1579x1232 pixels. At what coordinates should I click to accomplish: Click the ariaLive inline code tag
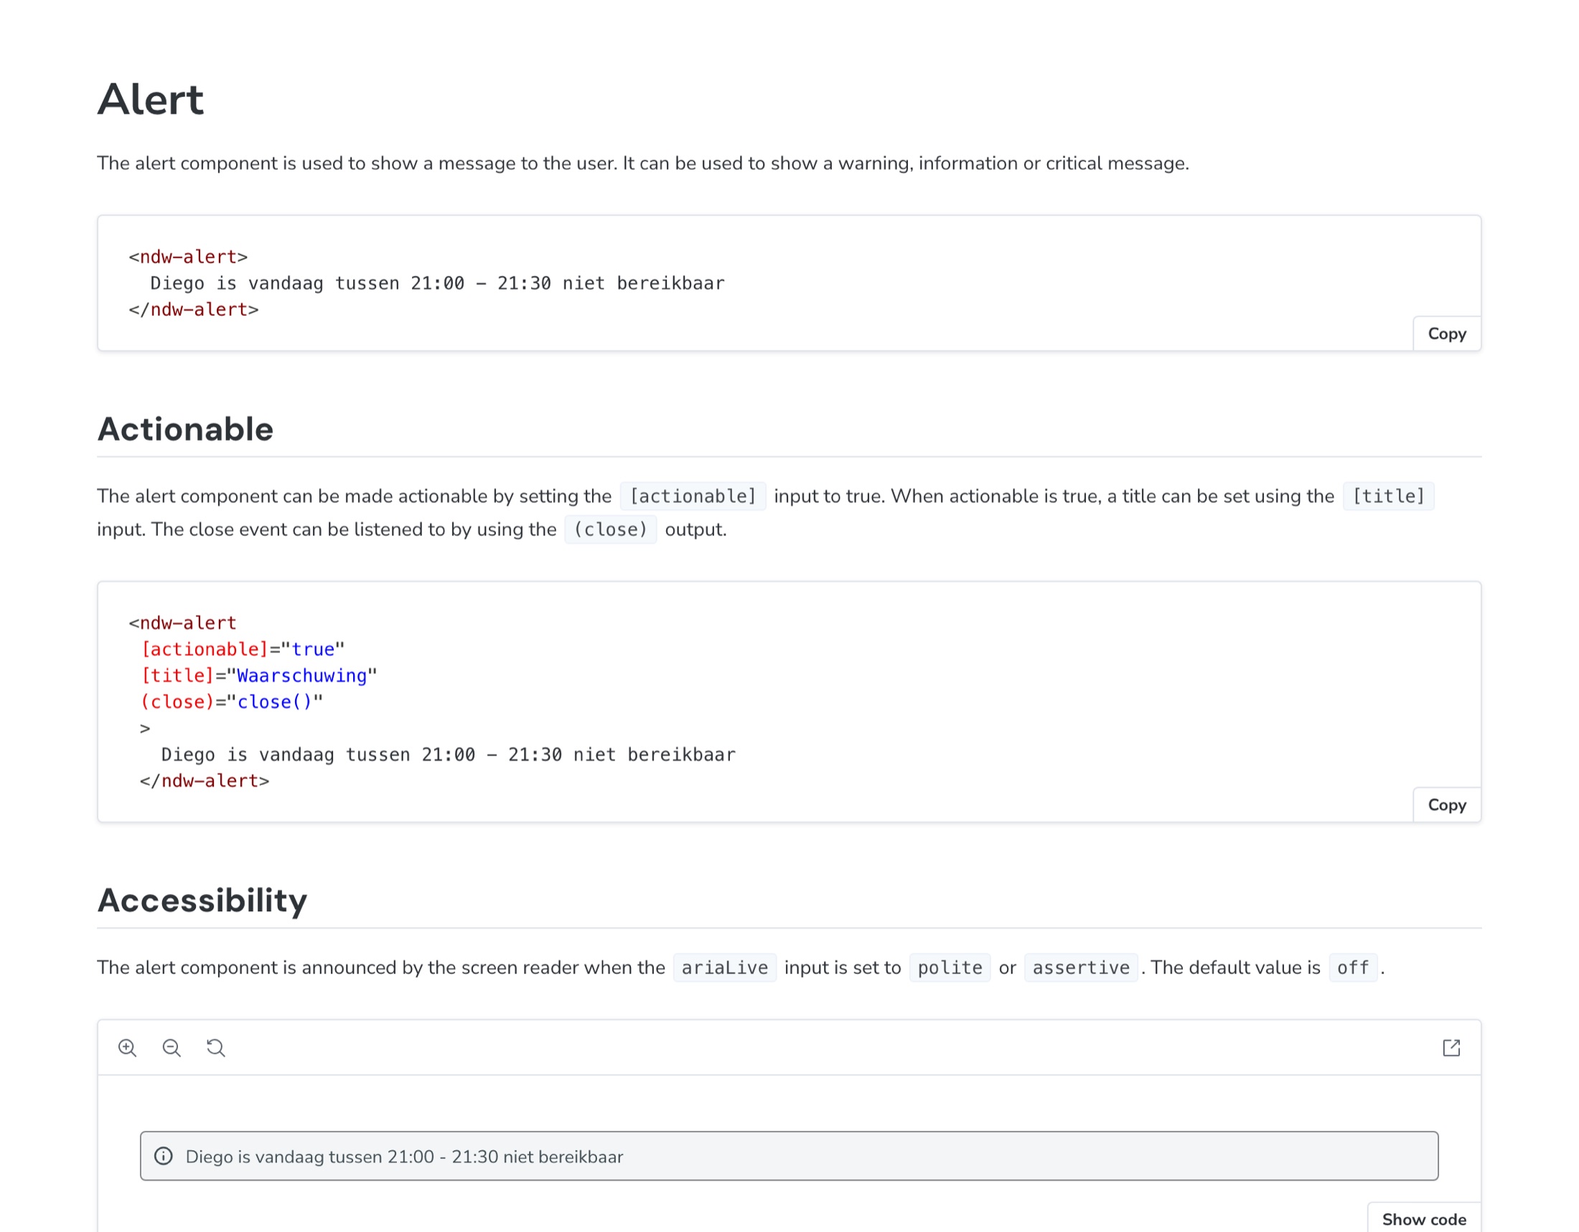[724, 967]
